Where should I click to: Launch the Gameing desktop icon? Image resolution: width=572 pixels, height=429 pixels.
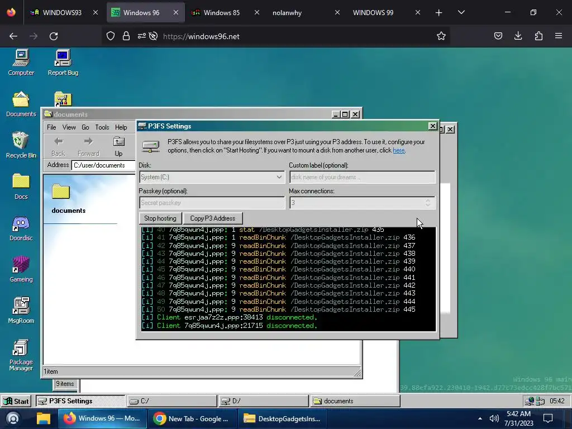pos(21,269)
